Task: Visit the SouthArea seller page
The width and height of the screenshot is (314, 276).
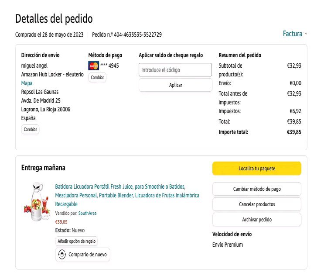Action: [x=87, y=213]
